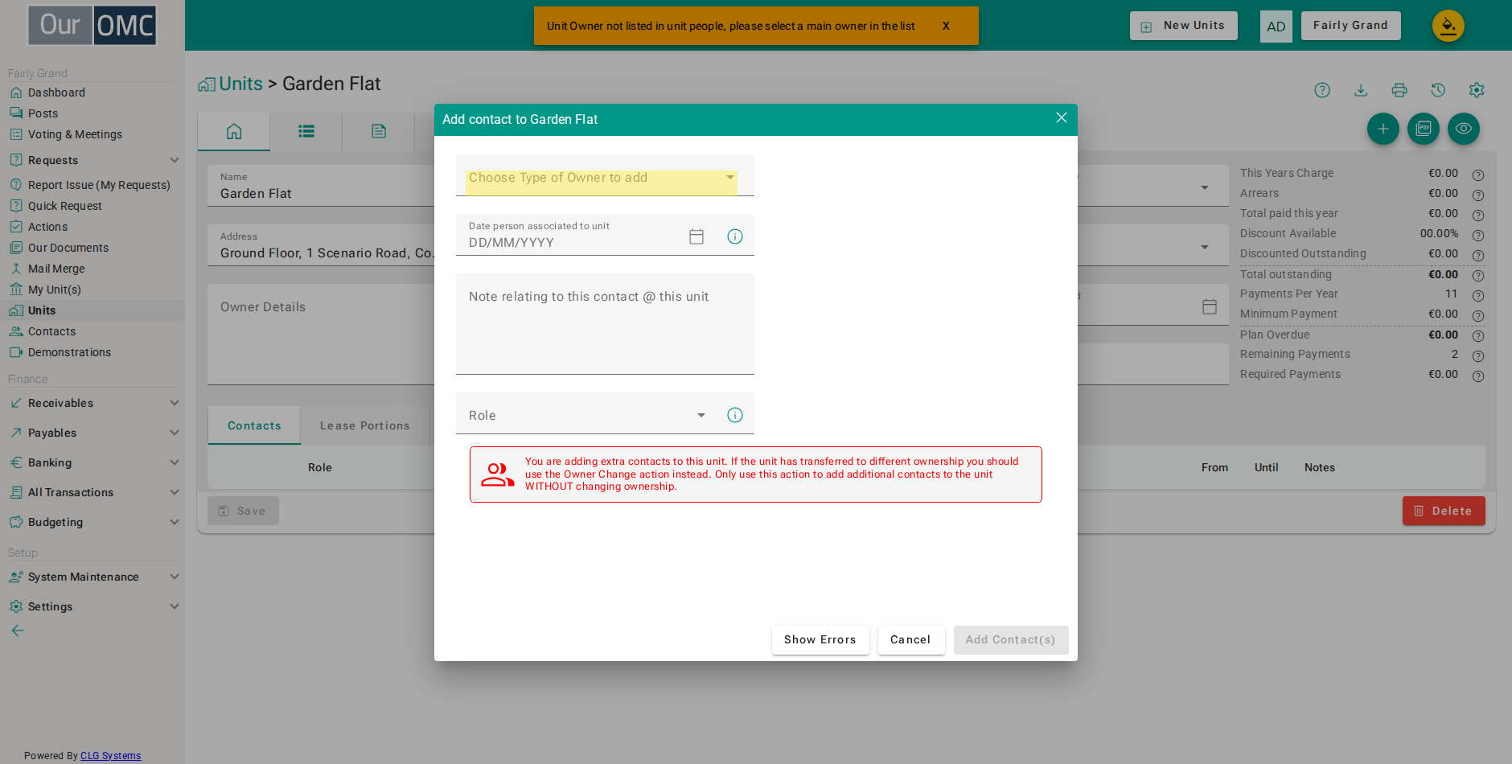Select the home tab icon of the unit
The image size is (1512, 764).
tap(234, 132)
